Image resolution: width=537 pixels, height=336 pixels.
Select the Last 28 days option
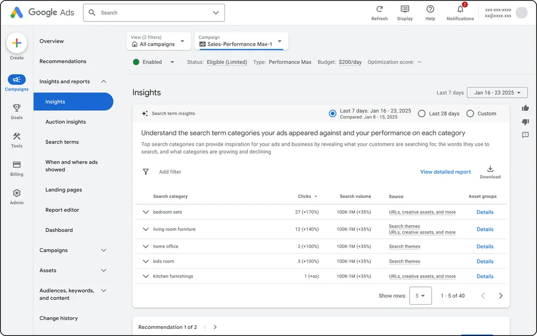tap(422, 113)
